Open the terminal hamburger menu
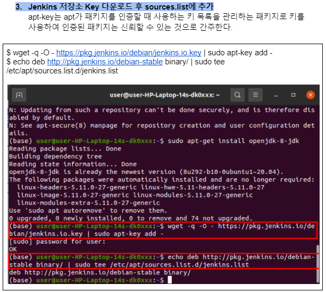The image size is (326, 292). click(255, 95)
